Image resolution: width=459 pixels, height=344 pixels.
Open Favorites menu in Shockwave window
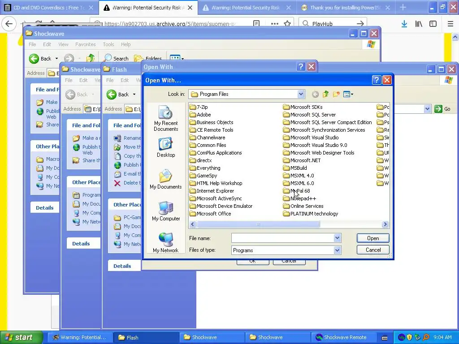86,44
